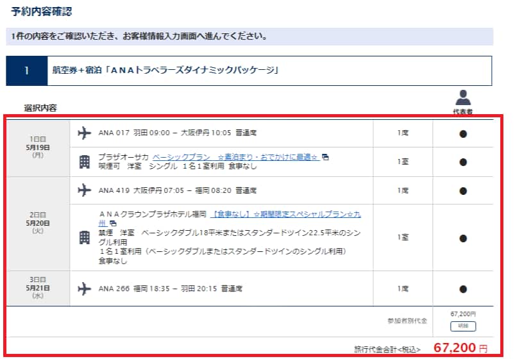Click the 代表者 person icon
The height and width of the screenshot is (359, 531).
462,98
